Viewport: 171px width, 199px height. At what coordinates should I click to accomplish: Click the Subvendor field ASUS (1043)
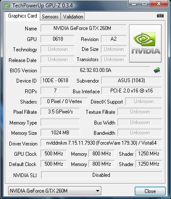pyautogui.click(x=131, y=80)
